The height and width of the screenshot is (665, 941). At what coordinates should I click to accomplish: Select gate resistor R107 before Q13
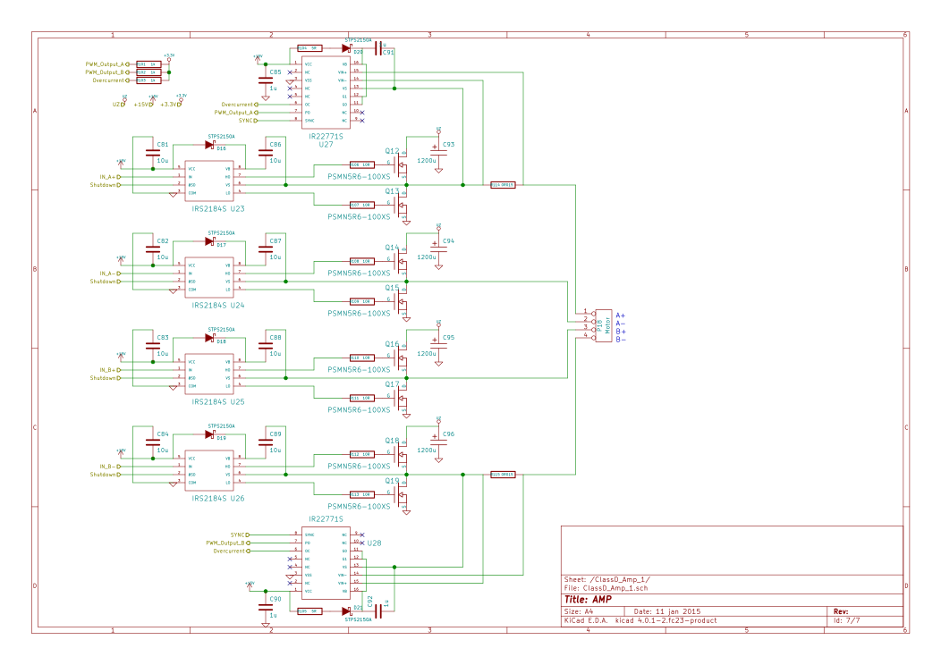[x=362, y=205]
